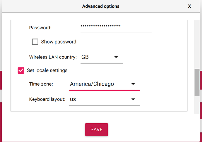Click the "Advanced options" title text
Viewport: 202px width, 142px height.
coord(101,6)
